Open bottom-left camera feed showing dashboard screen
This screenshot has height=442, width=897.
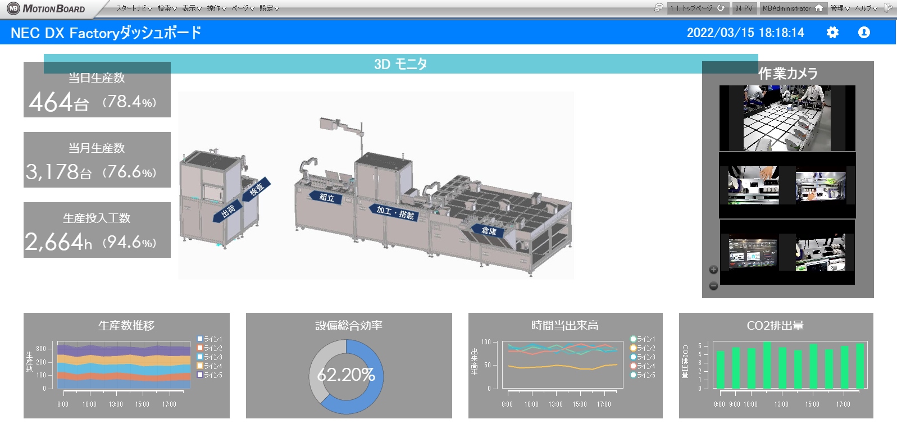pos(753,253)
